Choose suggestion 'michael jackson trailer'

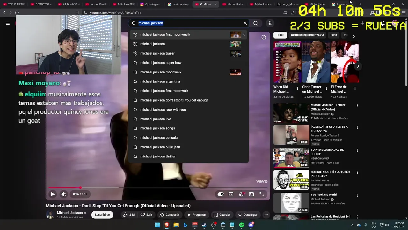click(188, 53)
